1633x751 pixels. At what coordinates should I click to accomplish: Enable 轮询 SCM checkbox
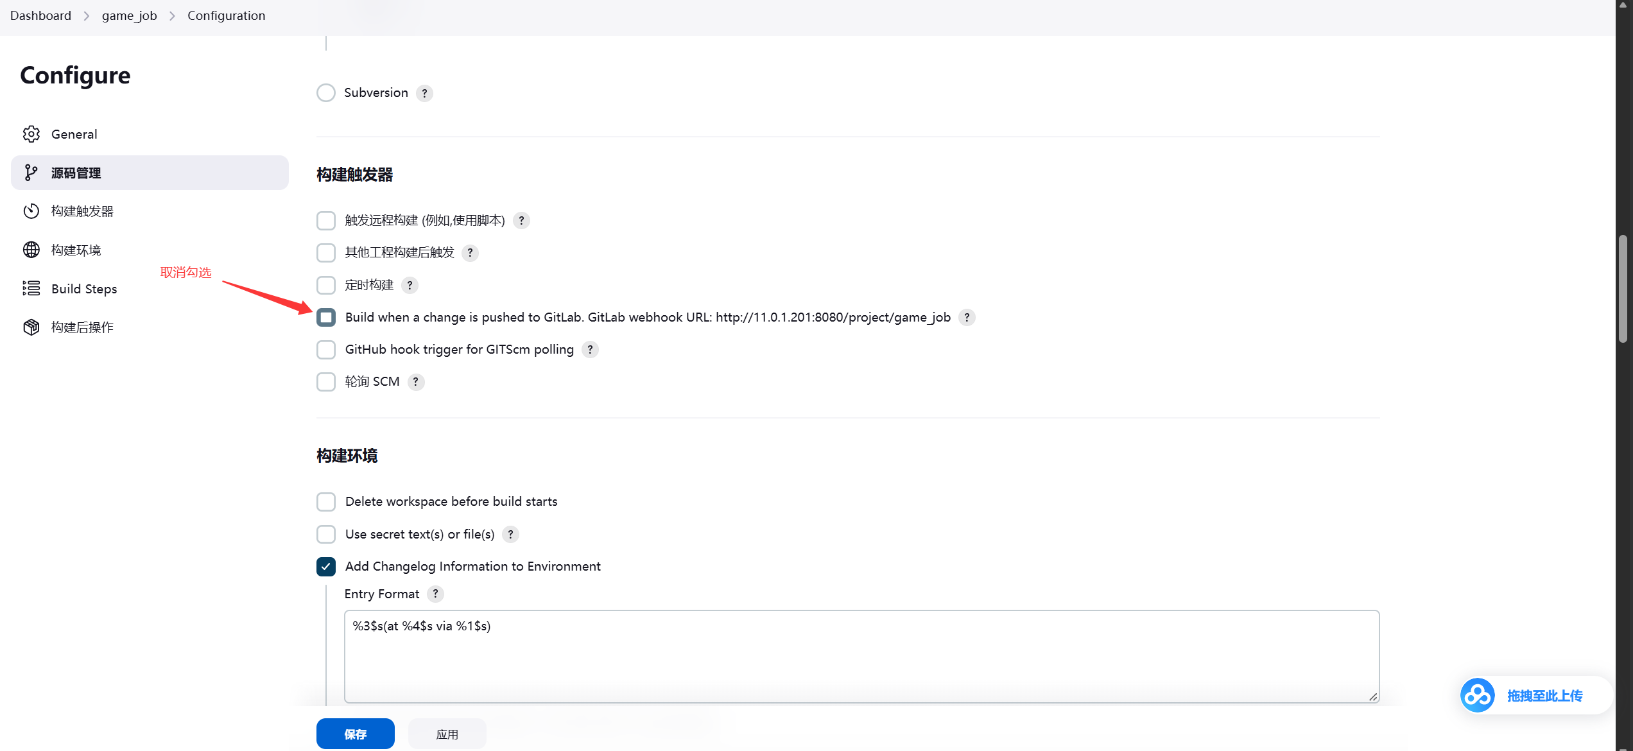[x=326, y=382]
